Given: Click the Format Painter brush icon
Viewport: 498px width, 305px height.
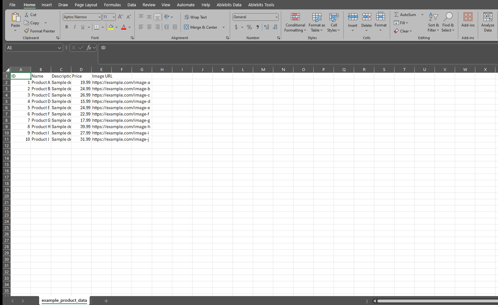Looking at the screenshot, I should (x=27, y=31).
